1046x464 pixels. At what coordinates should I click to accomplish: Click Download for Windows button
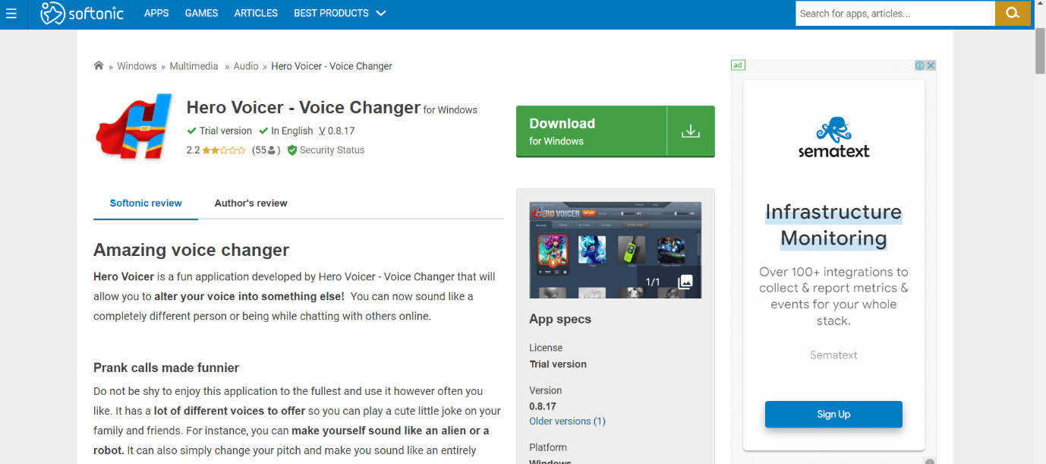point(616,131)
